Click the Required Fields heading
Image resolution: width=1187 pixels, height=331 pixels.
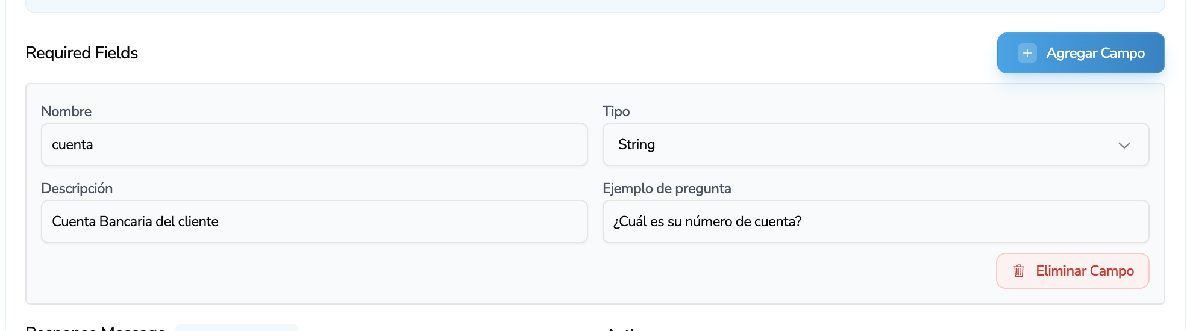tap(82, 53)
